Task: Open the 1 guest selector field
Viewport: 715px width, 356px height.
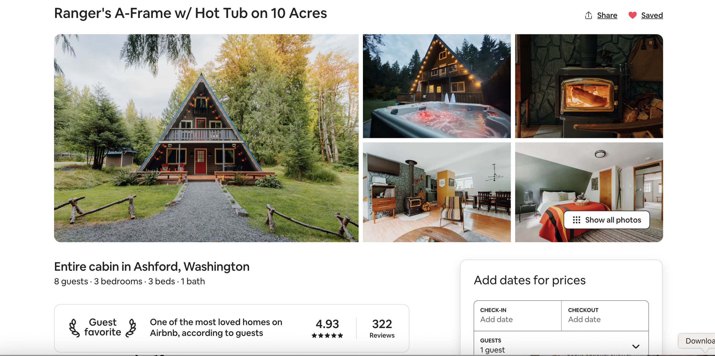Action: [x=561, y=345]
